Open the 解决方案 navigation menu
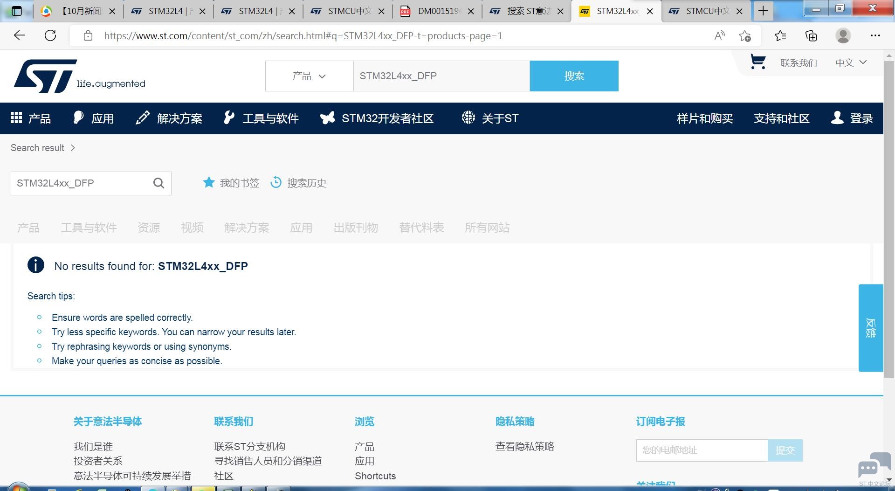 tap(169, 118)
